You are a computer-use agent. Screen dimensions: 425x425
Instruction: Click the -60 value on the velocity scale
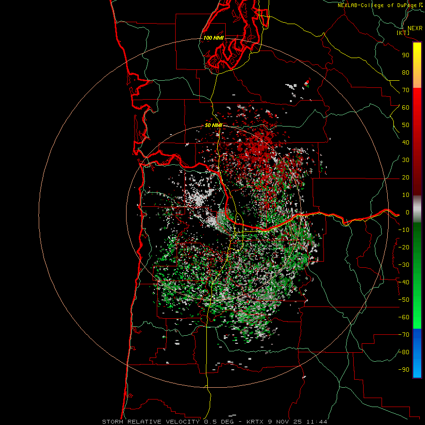(x=404, y=317)
